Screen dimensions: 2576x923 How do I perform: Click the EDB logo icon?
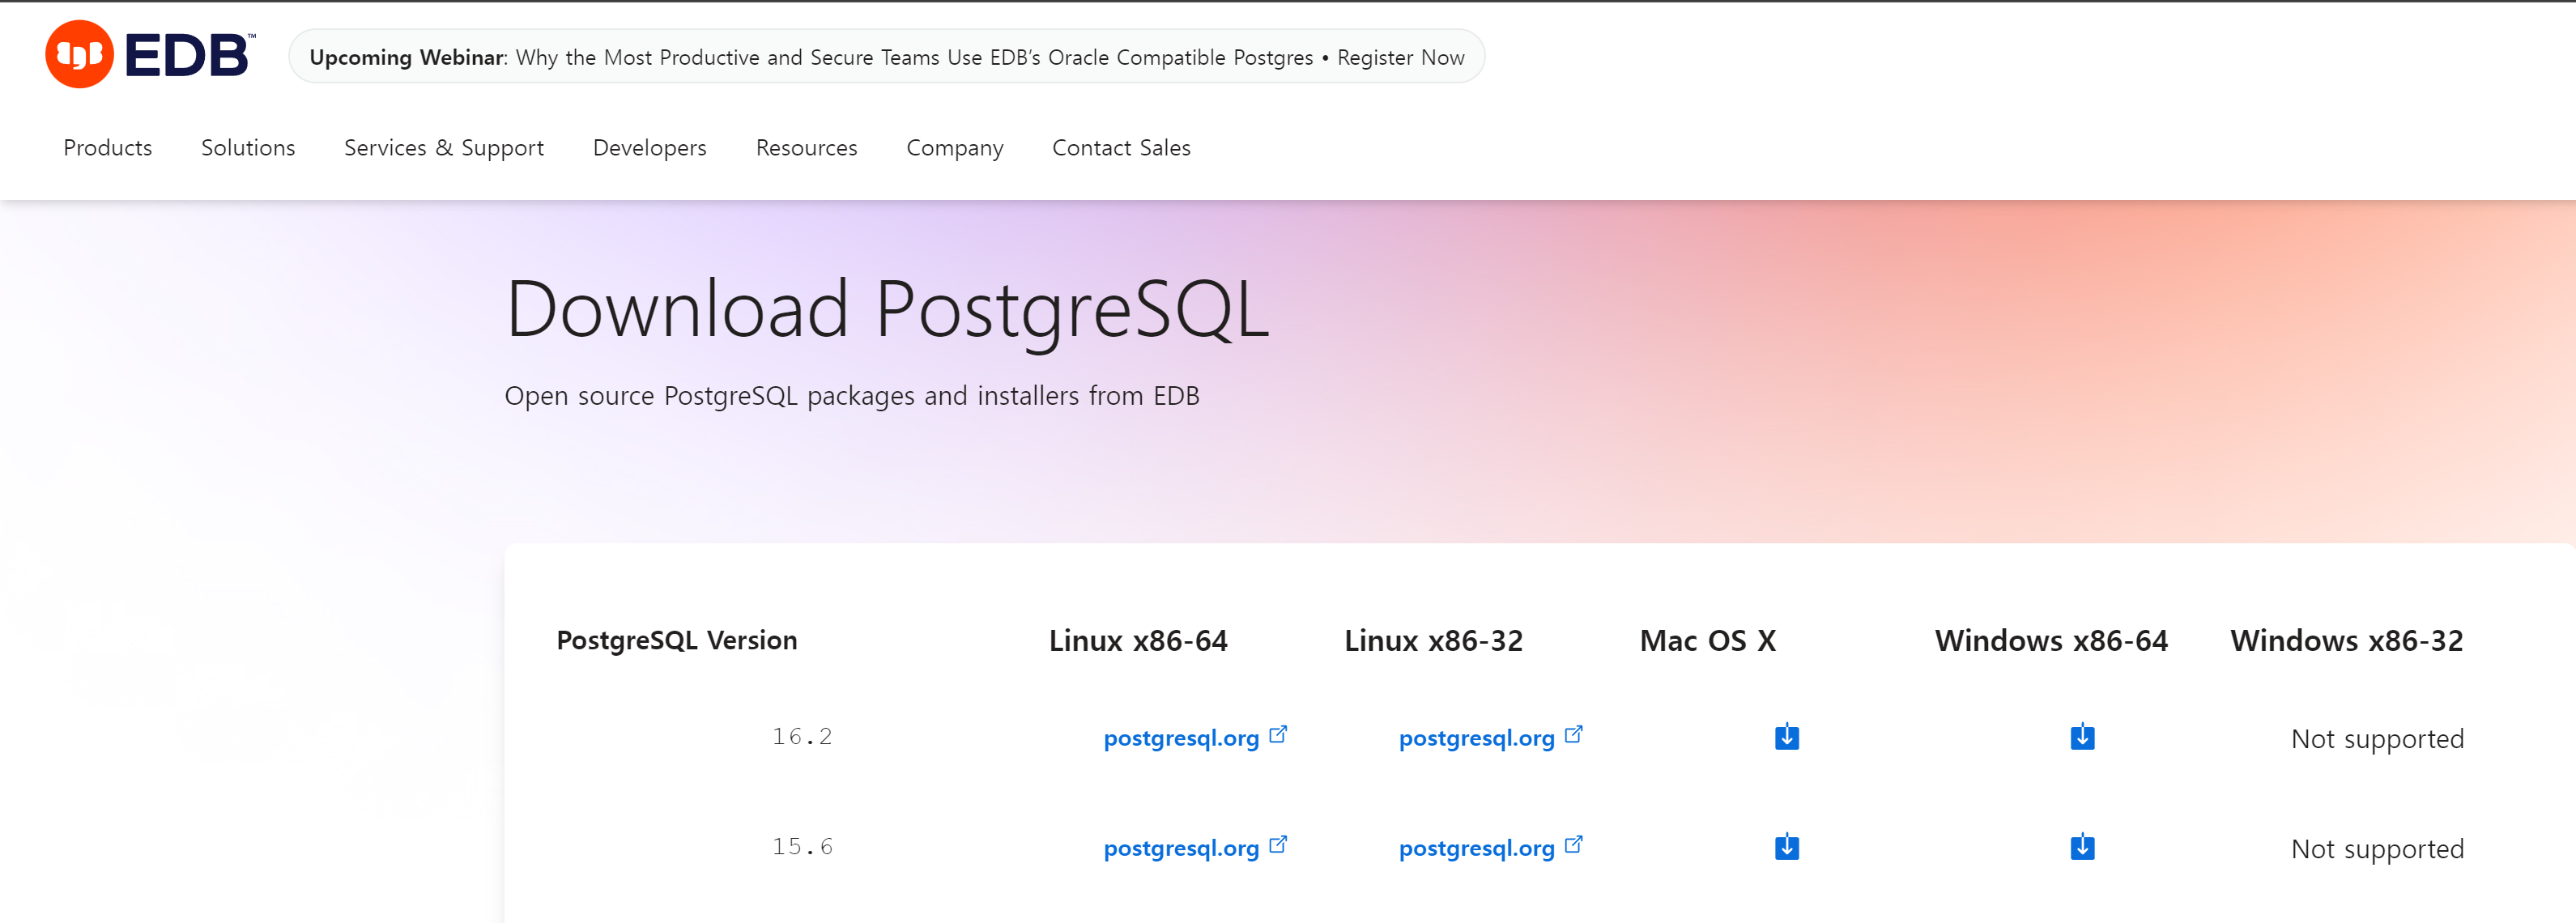click(79, 54)
